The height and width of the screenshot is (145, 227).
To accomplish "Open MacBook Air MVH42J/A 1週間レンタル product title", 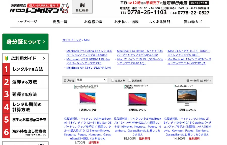I will point(137,127).
